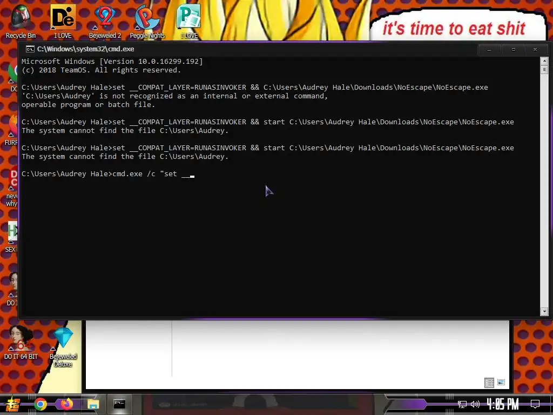Viewport: 553px width, 415px height.
Task: Open the notification center icon
Action: pyautogui.click(x=535, y=404)
